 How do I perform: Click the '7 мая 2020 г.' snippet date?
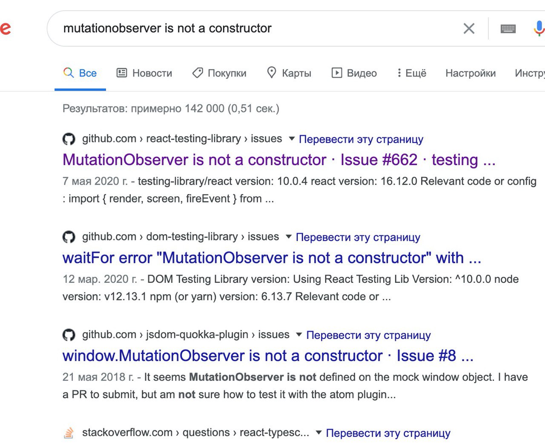[x=95, y=181]
